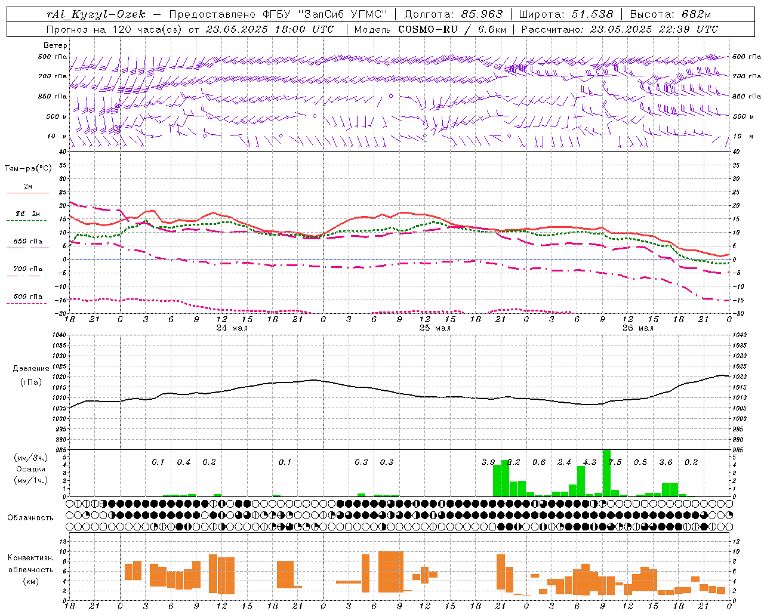Click the 3.9 precipitation total value

pyautogui.click(x=488, y=462)
